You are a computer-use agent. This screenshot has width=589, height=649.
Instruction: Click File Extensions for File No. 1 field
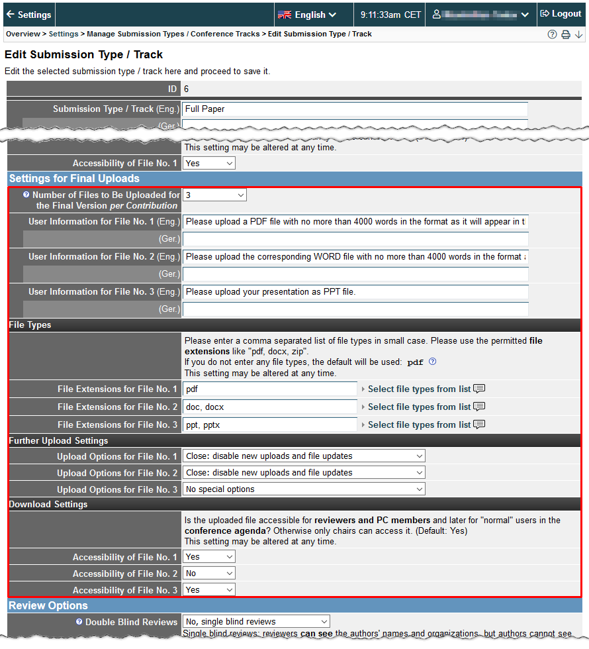pos(270,389)
